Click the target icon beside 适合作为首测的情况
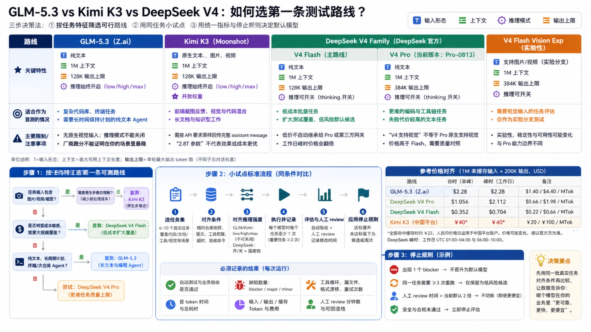The height and width of the screenshot is (332, 591). 17,114
